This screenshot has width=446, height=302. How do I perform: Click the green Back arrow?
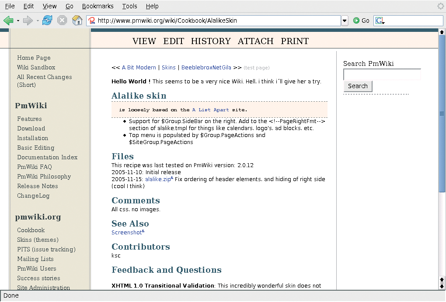coord(8,21)
